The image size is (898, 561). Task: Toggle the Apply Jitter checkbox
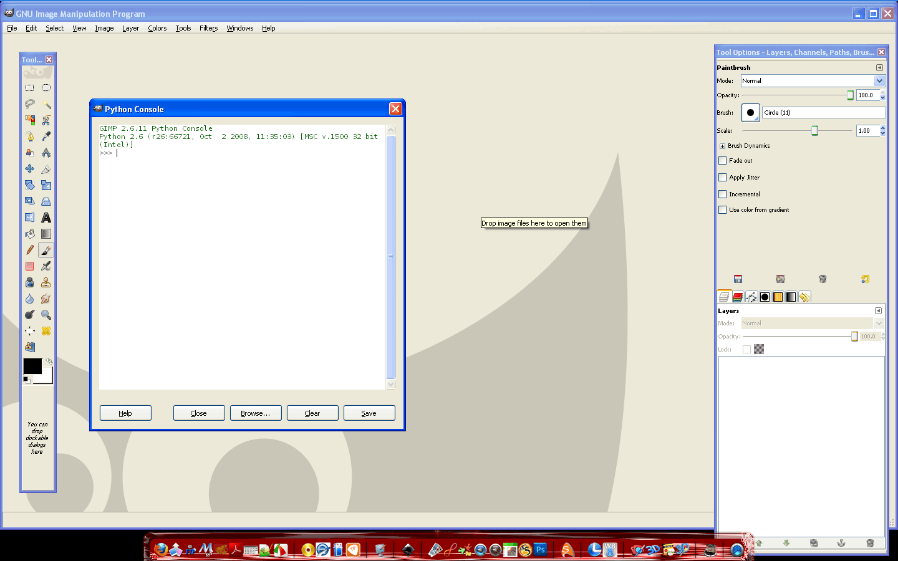tap(722, 178)
